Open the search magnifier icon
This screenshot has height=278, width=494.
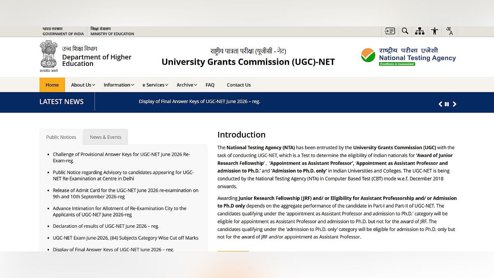tap(405, 31)
